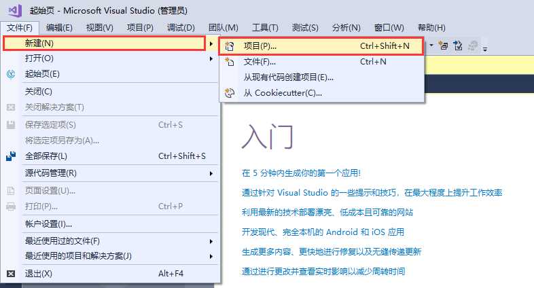534x288 pixels.
Task: Click the 关闭解决方案 icon
Action: [11, 107]
